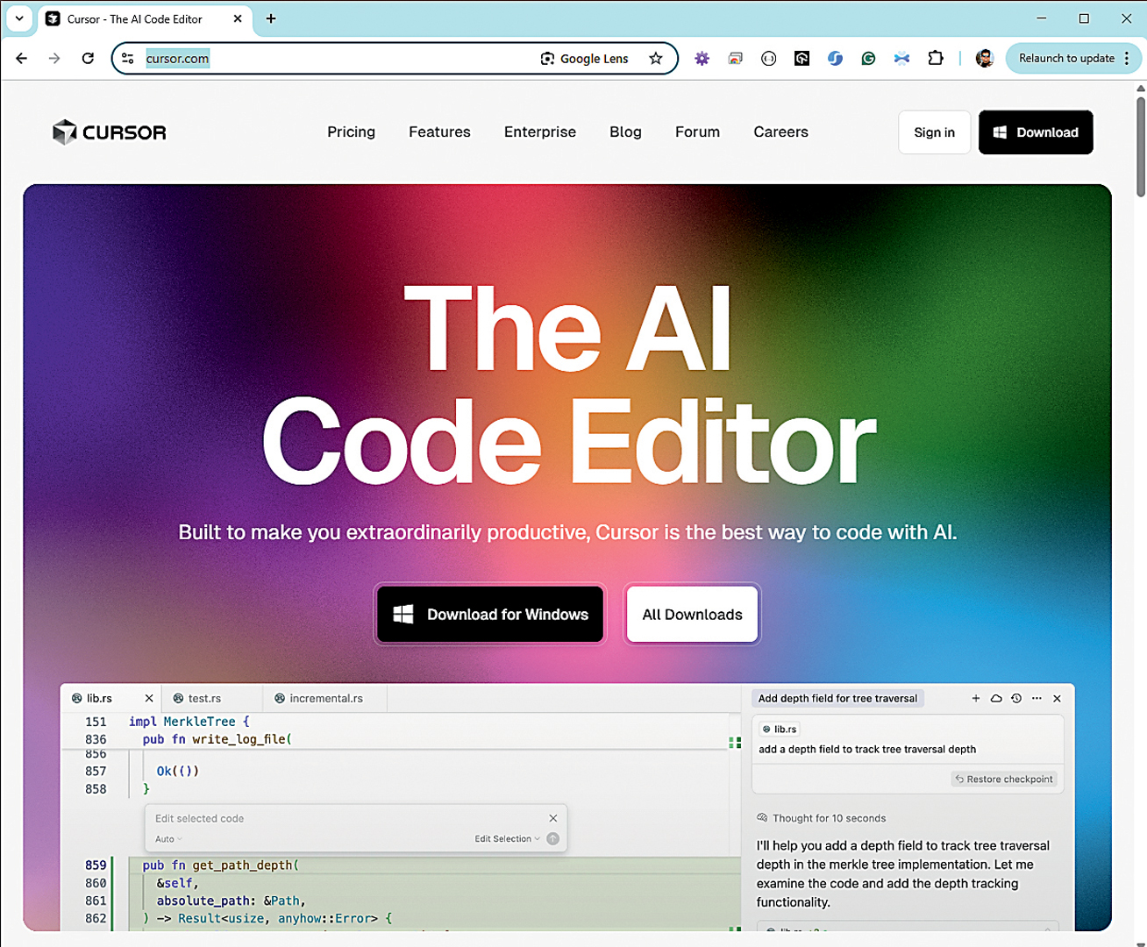
Task: Click the All Downloads button
Action: coord(692,615)
